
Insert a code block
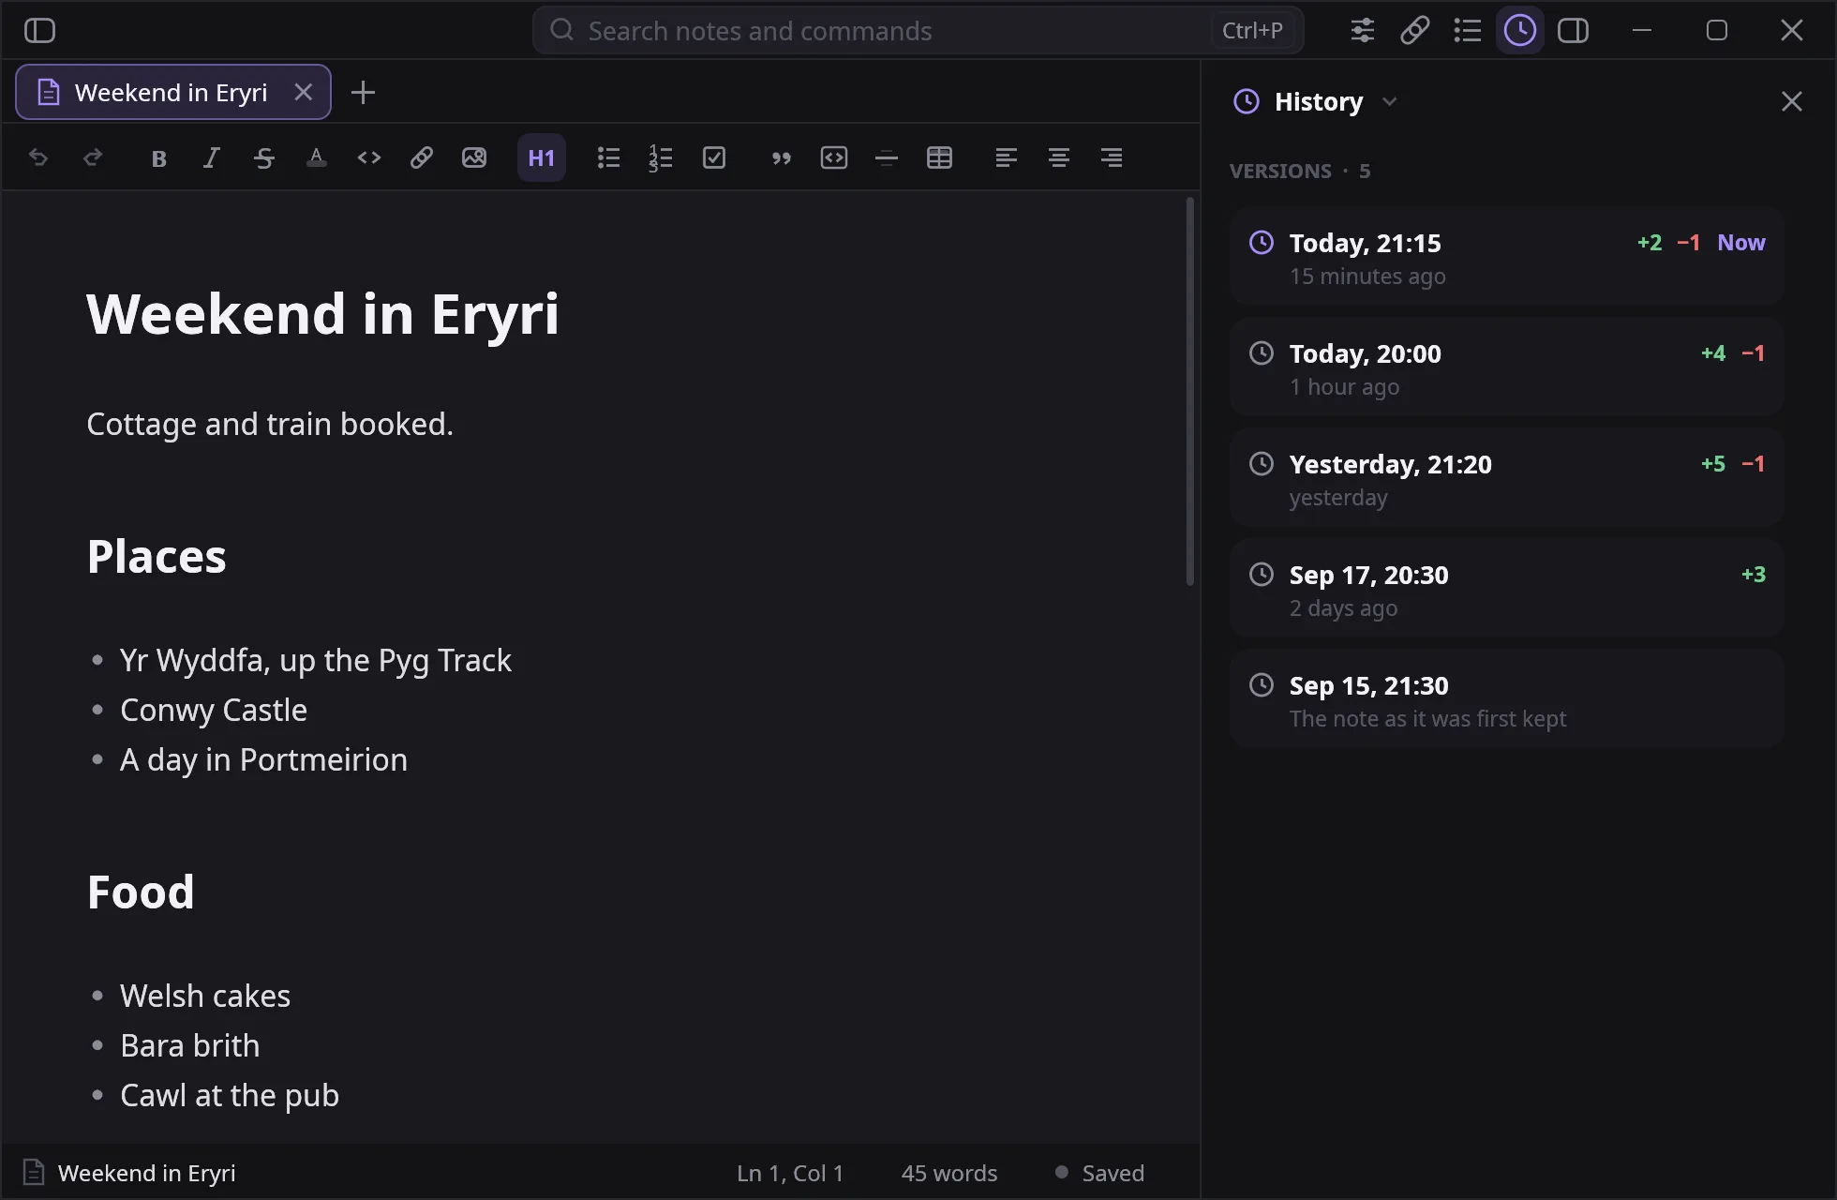[x=834, y=157]
